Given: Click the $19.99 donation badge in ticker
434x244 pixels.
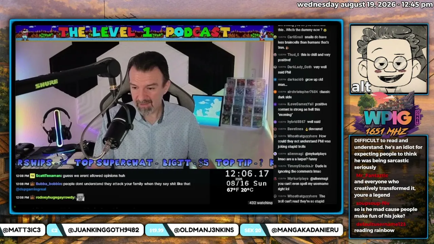Looking at the screenshot, I should pos(156,230).
